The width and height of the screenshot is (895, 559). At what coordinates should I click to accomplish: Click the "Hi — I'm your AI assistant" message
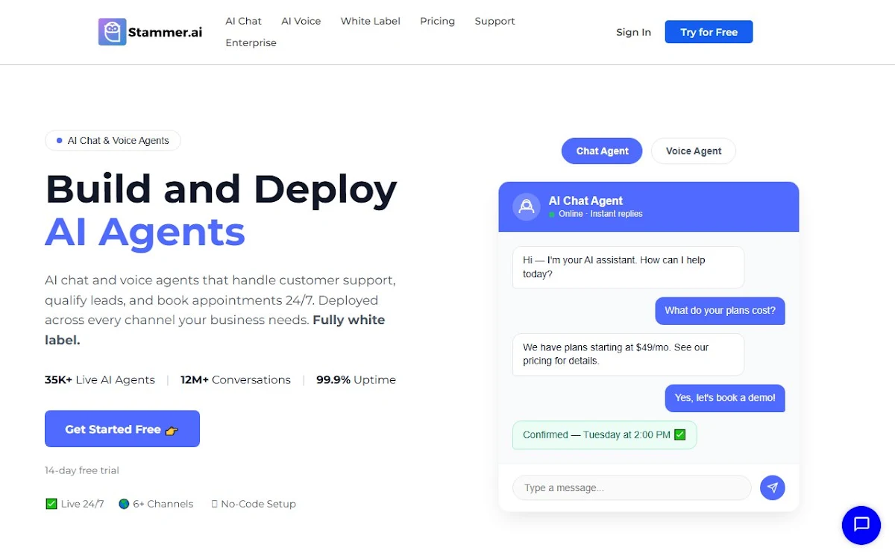628,267
